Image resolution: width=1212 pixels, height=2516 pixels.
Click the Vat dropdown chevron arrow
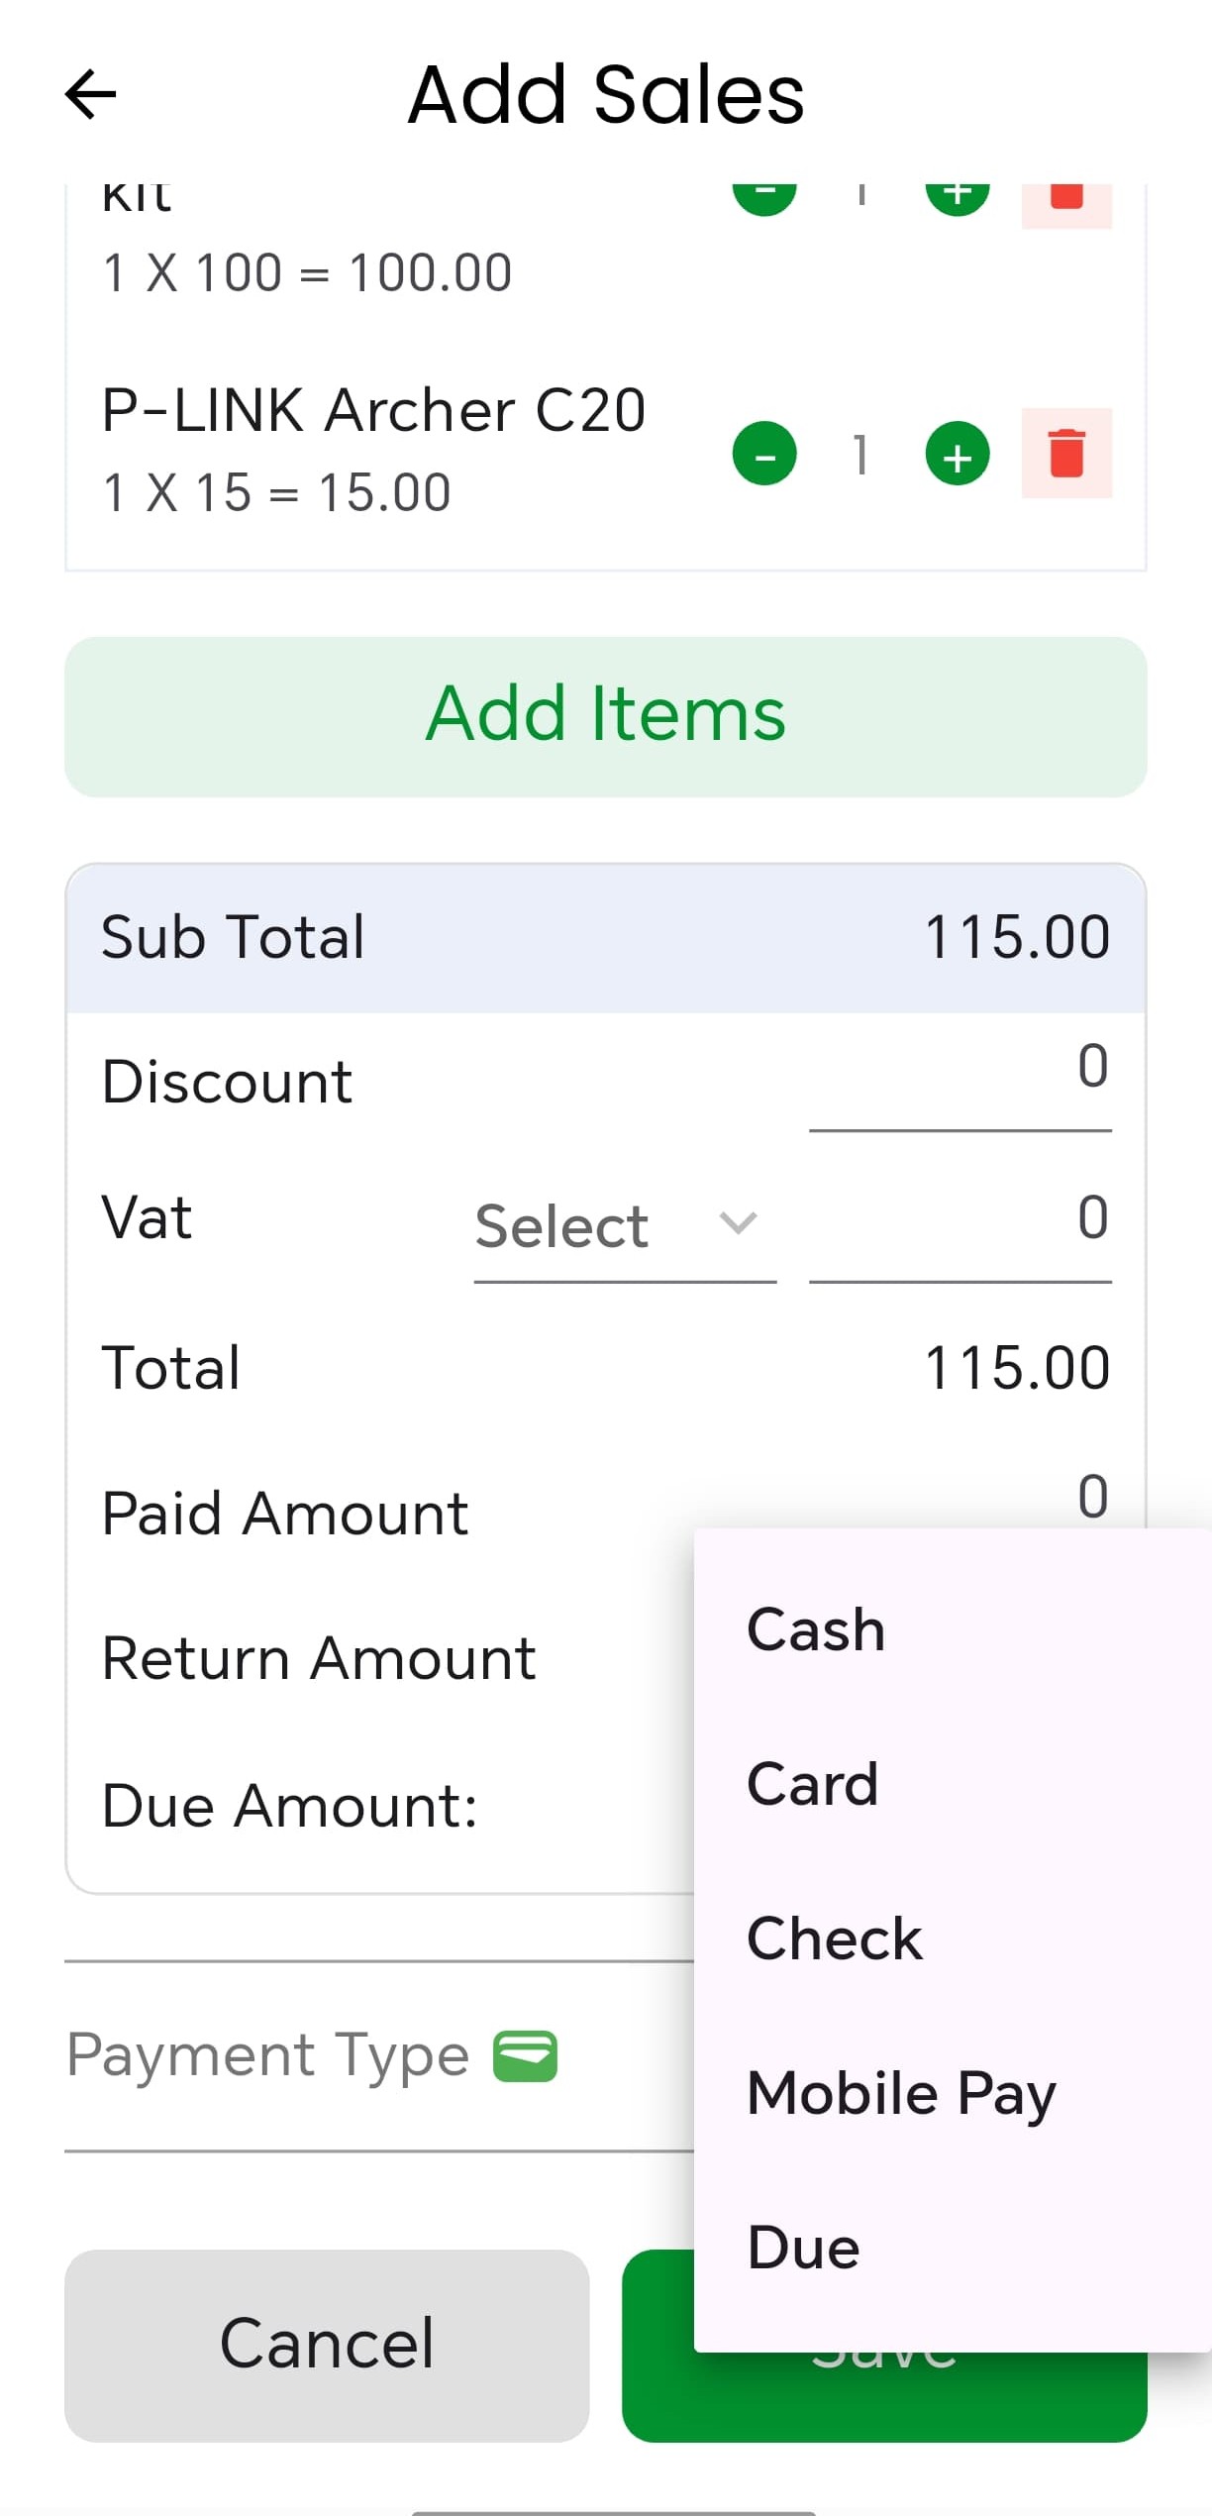point(738,1224)
